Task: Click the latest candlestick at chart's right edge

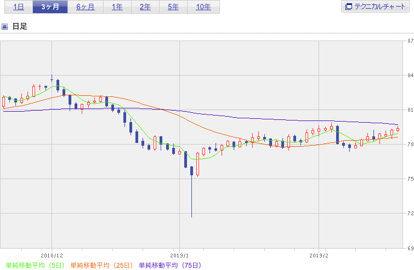Action: coord(398,129)
